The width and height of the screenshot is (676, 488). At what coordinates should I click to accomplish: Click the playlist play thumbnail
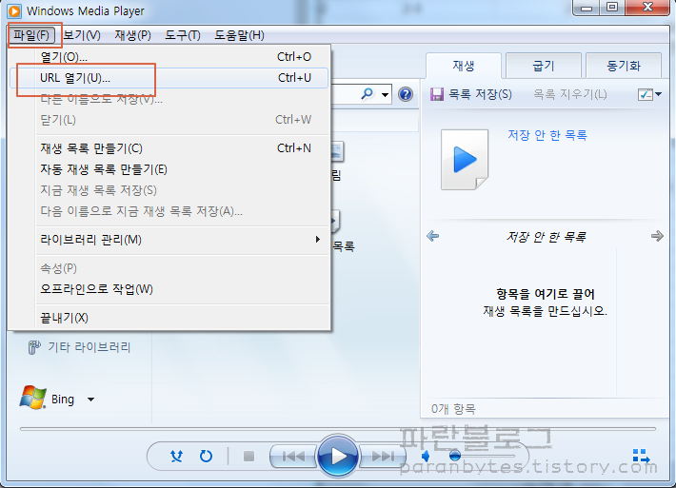[465, 160]
